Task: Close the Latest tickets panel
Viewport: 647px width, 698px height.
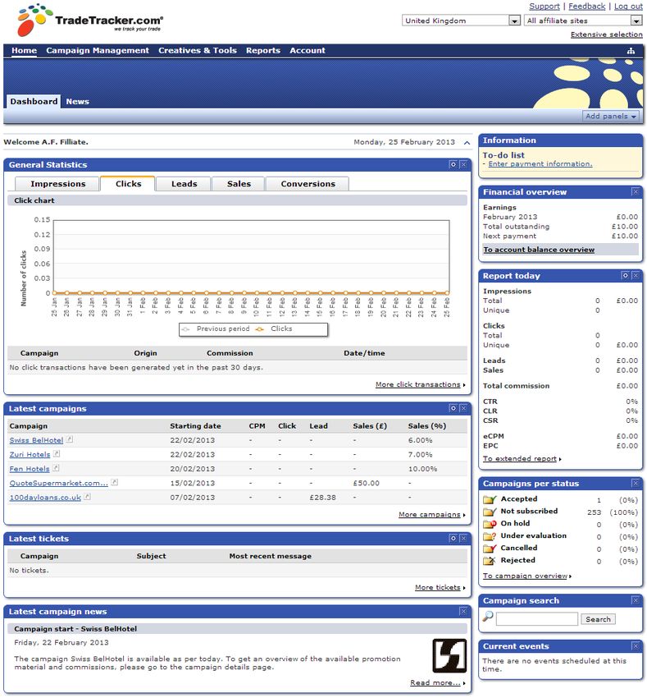Action: pos(463,539)
